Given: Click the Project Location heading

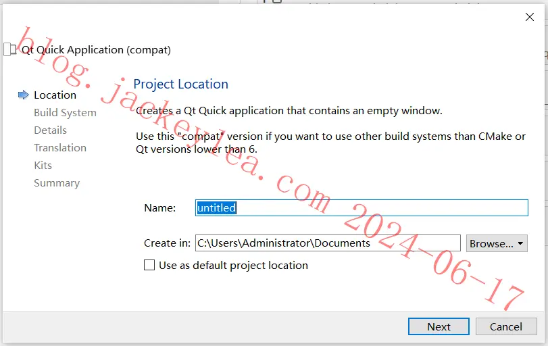Looking at the screenshot, I should pos(180,84).
